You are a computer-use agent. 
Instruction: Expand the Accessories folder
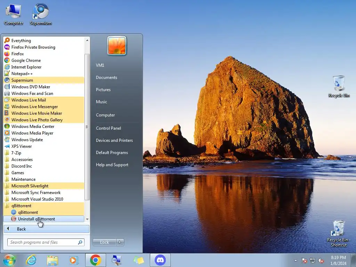44,159
